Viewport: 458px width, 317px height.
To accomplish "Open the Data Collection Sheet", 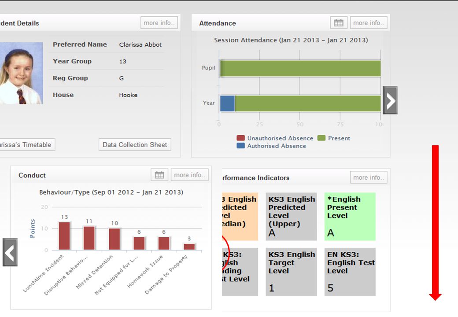I will 135,144.
